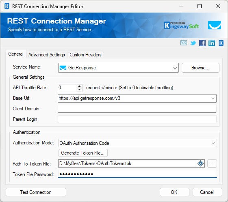Expand the Base Url dropdown
Image resolution: width=228 pixels, height=202 pixels.
pyautogui.click(x=213, y=99)
